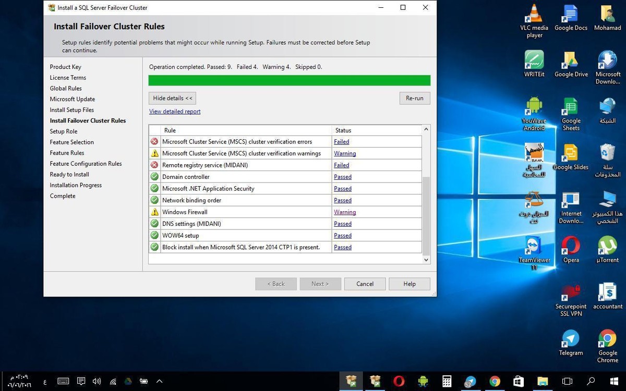Open Calculator from the taskbar
The height and width of the screenshot is (391, 626).
(x=447, y=381)
